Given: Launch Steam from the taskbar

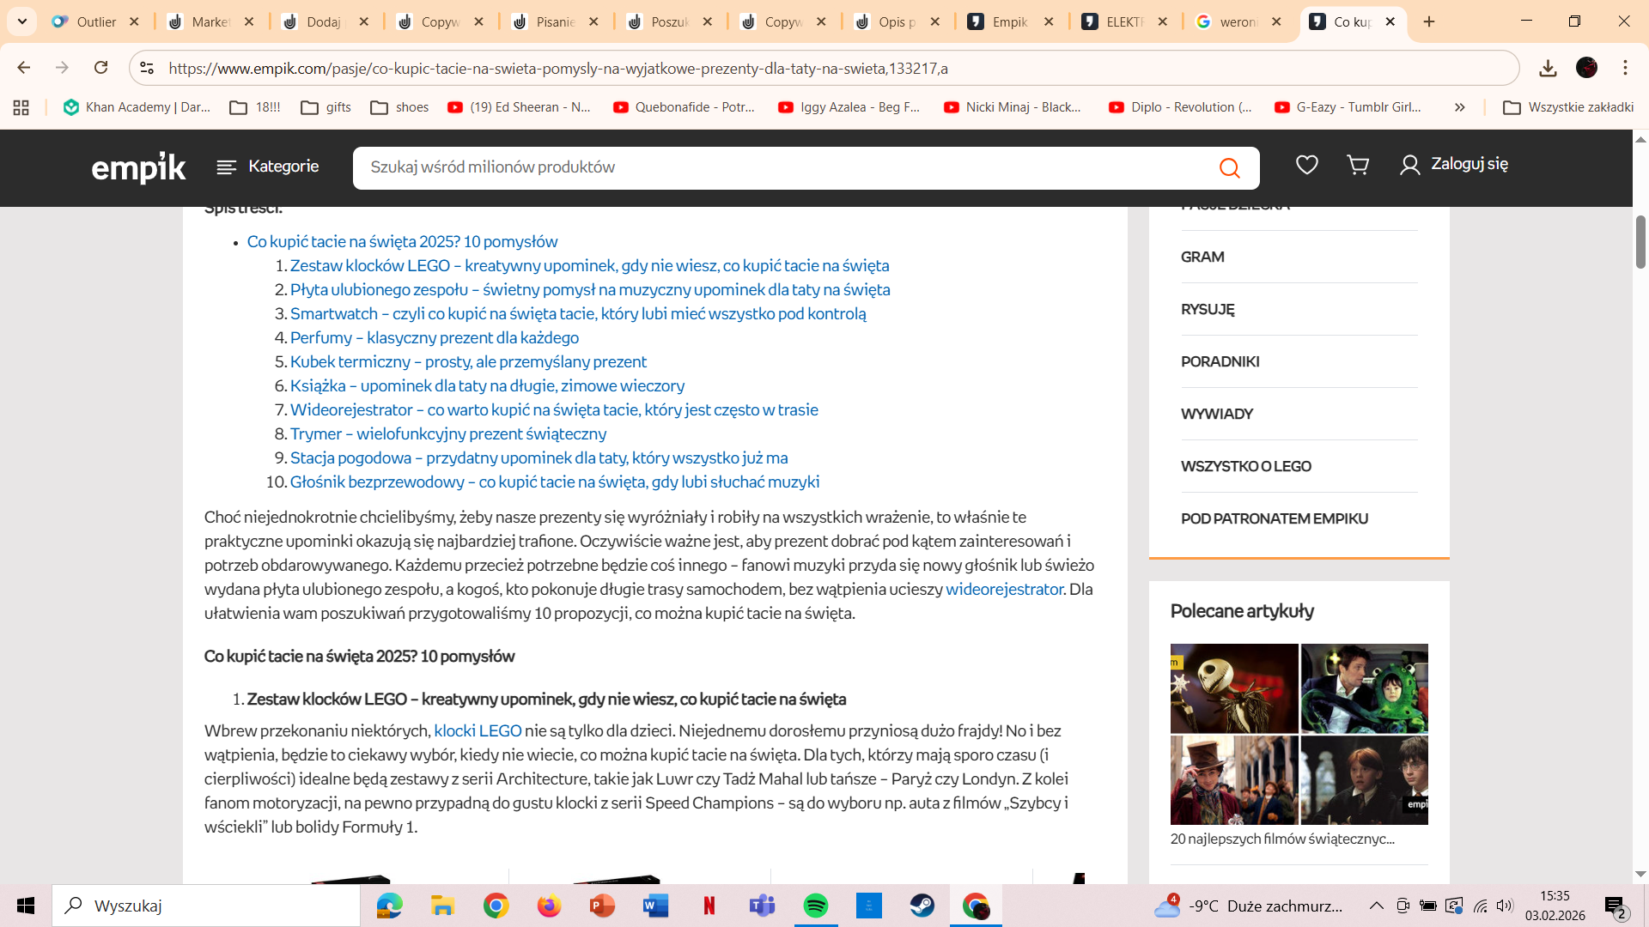Looking at the screenshot, I should click(922, 906).
